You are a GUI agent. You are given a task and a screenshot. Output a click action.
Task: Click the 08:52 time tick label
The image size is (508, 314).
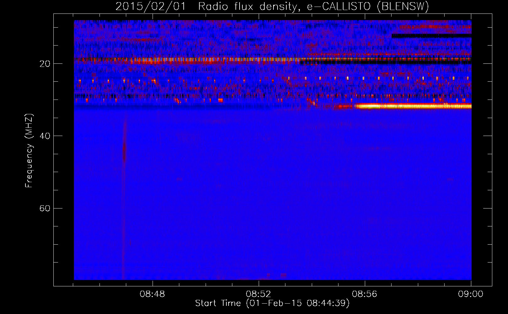(x=259, y=294)
